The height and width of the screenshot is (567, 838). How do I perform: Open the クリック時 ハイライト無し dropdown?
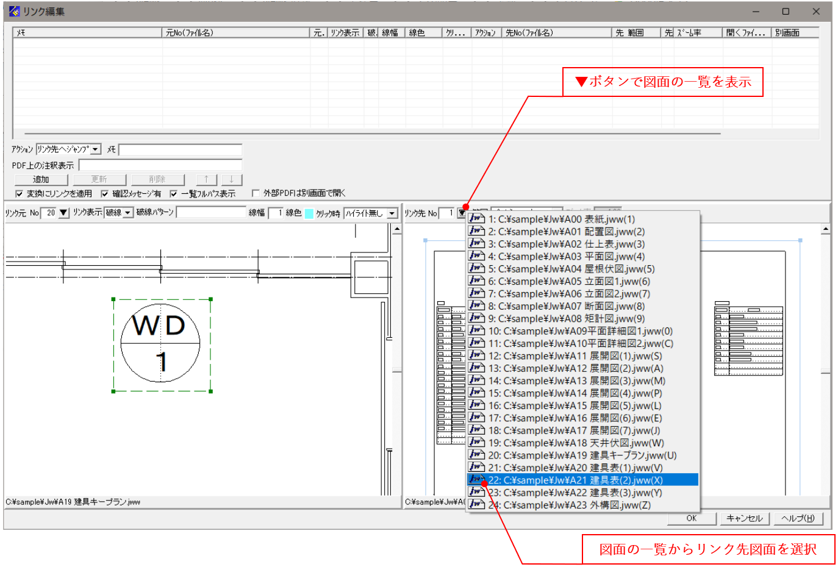point(390,212)
